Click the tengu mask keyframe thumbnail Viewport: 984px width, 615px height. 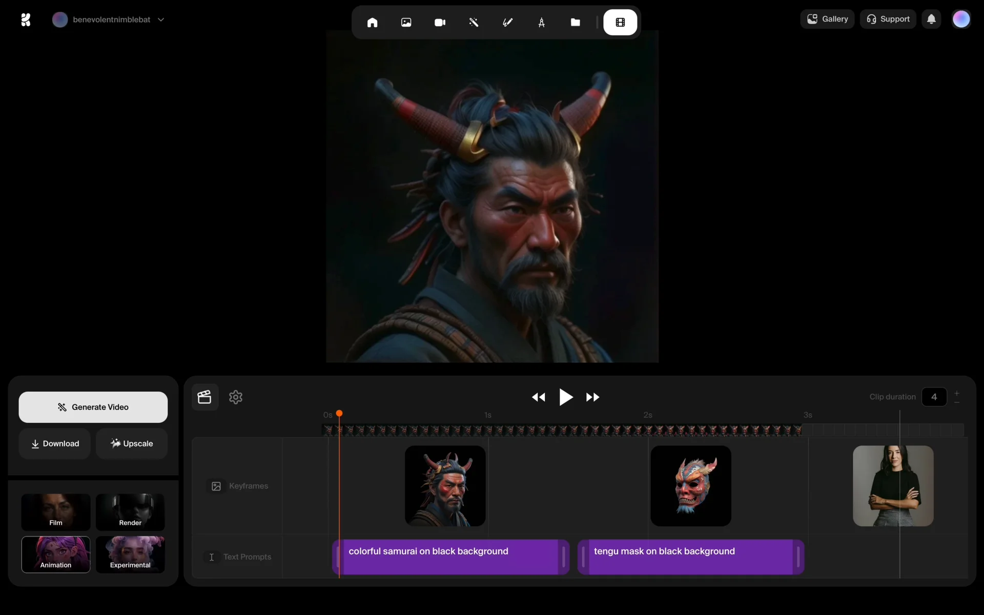click(690, 485)
